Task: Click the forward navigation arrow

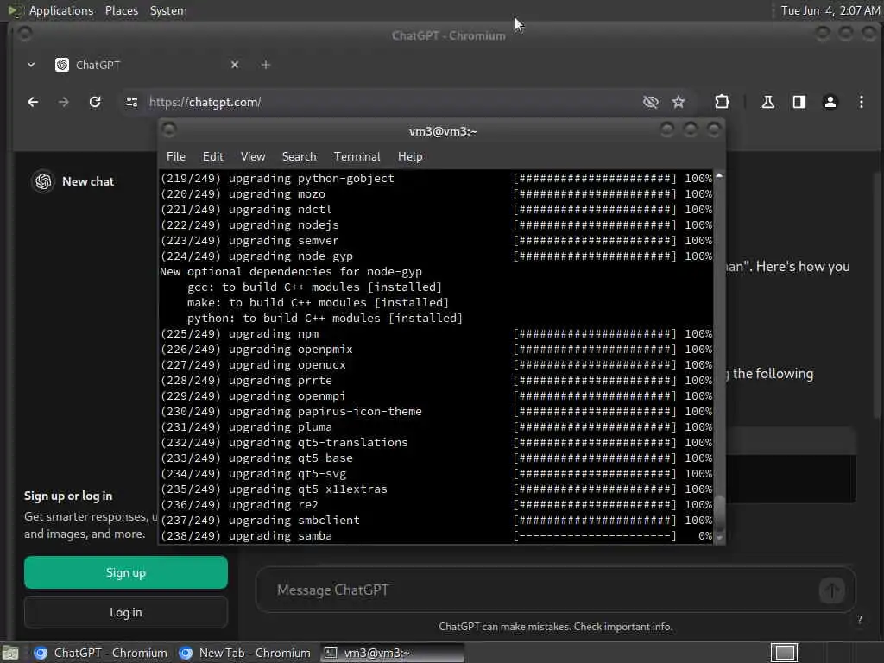Action: pos(64,102)
